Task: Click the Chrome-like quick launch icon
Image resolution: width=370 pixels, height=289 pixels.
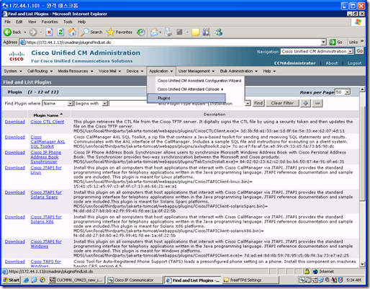Action: point(42,280)
